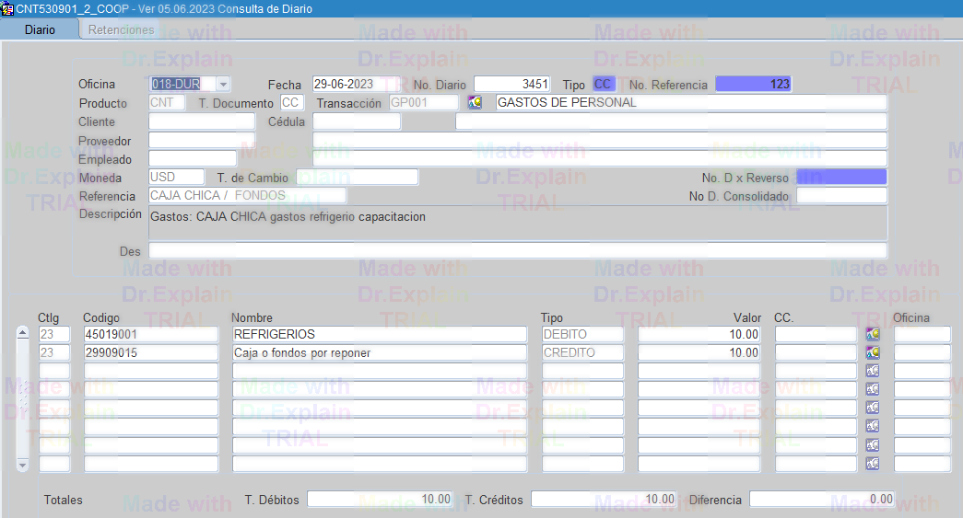Screen dimensions: 963x518
Task: Click the icon on the last detail row
Action: pos(873,464)
